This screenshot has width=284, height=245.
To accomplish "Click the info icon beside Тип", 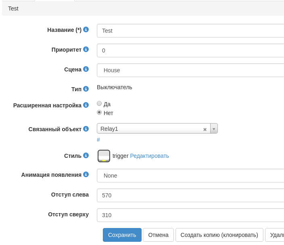I will click(86, 89).
